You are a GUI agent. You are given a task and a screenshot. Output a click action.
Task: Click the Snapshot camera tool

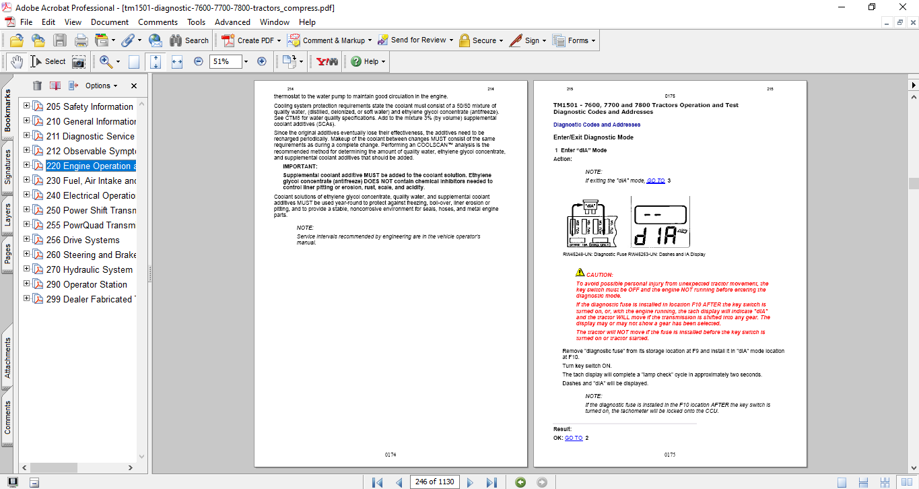click(x=79, y=61)
